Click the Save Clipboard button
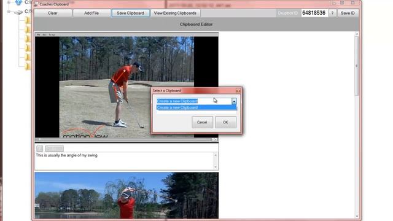This screenshot has height=221, width=393. click(130, 13)
